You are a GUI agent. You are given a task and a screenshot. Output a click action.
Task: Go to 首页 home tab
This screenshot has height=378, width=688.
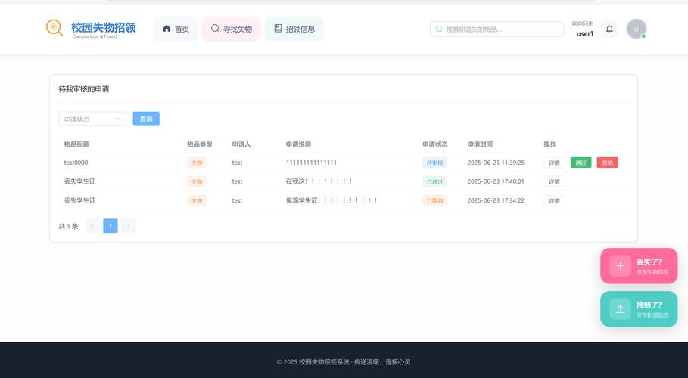(x=176, y=29)
